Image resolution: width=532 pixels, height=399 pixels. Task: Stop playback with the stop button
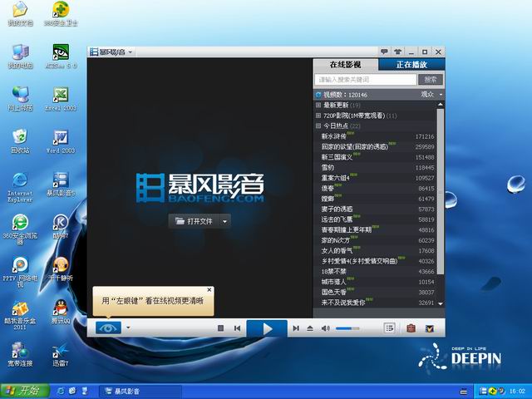coord(220,328)
